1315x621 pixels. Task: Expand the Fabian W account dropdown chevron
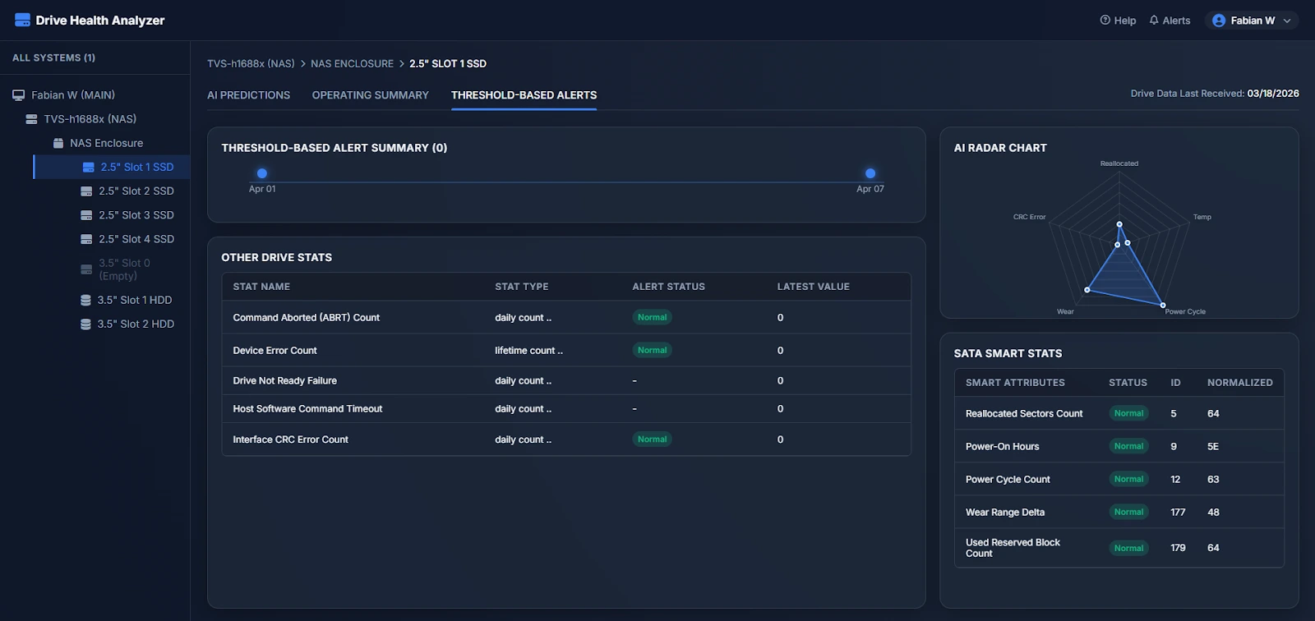click(1287, 21)
